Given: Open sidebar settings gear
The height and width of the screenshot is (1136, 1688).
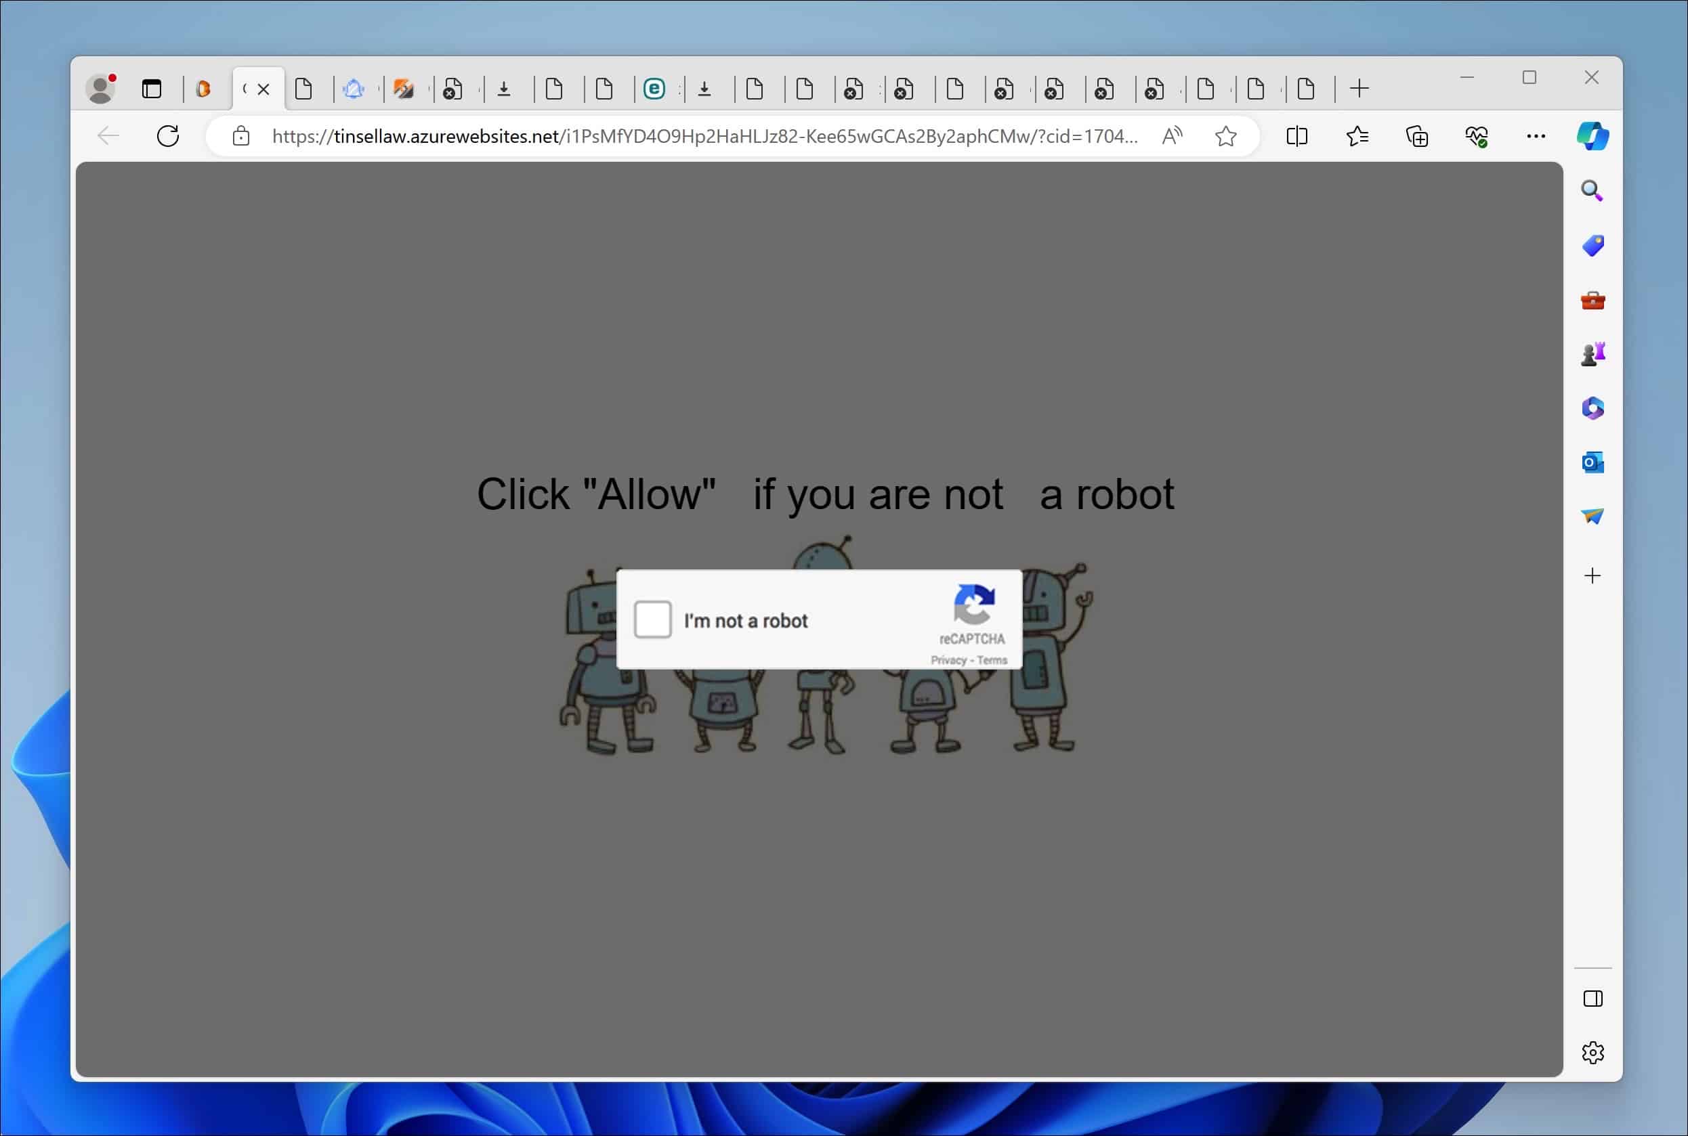Looking at the screenshot, I should click(x=1592, y=1053).
